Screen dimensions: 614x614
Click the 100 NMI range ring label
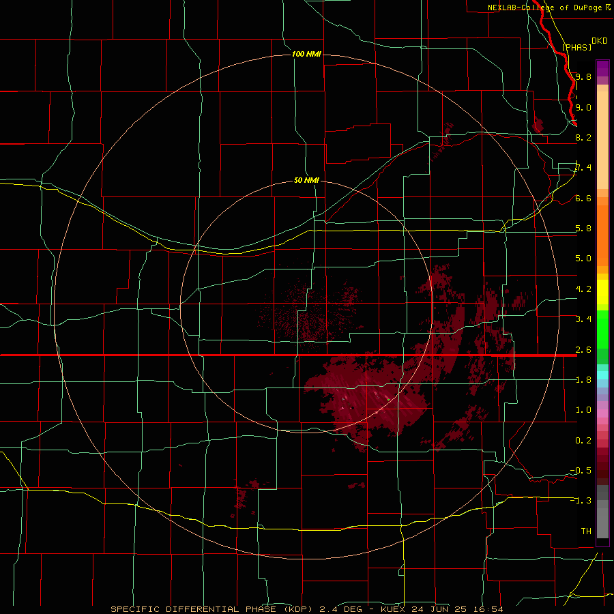coord(306,54)
